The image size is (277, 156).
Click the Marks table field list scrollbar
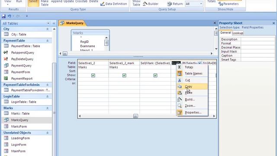106,43
